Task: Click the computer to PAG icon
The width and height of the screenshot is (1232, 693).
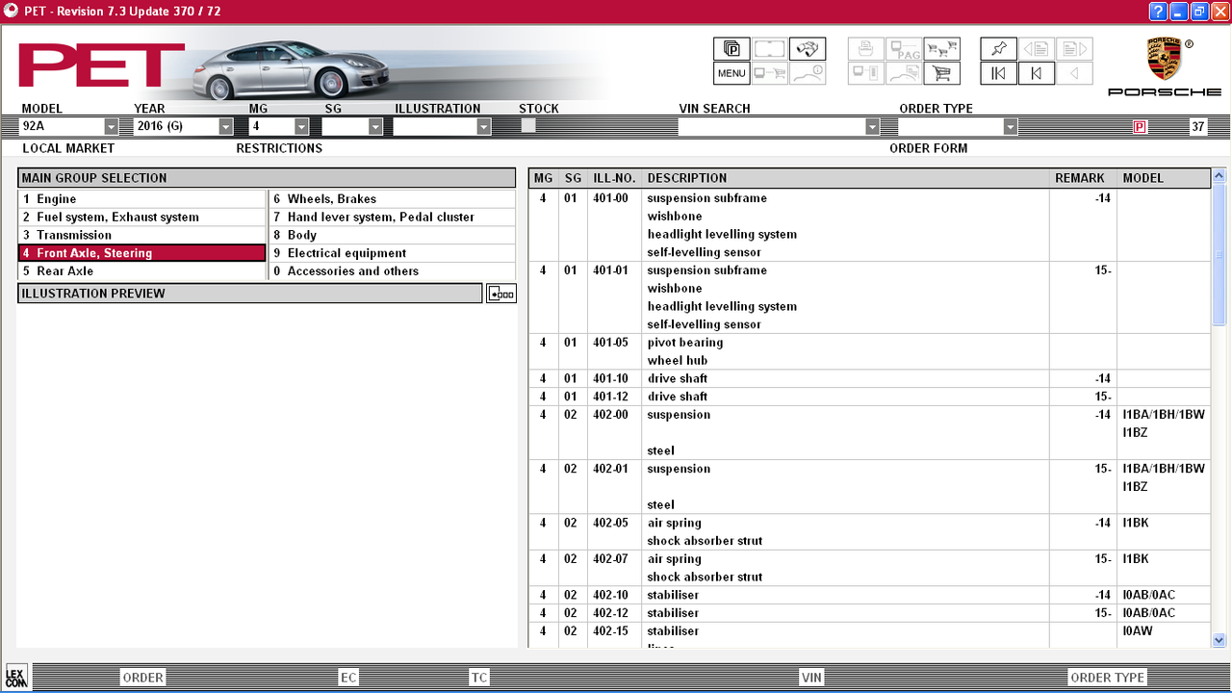Action: 904,49
